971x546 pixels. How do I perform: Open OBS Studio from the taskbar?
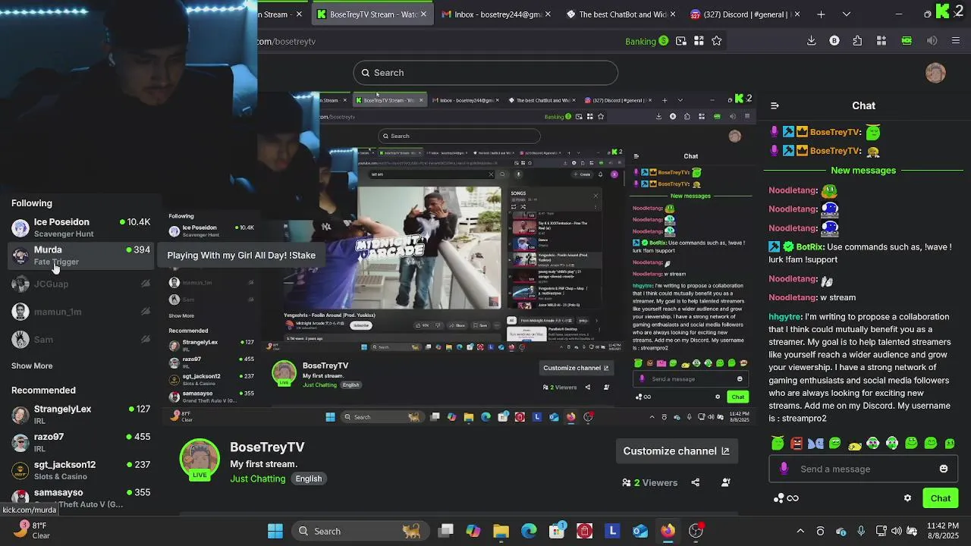point(696,531)
